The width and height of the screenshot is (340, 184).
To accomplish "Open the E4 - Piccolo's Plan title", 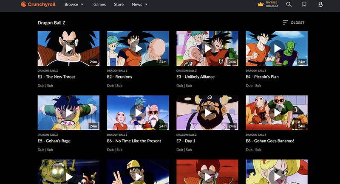I will point(262,77).
